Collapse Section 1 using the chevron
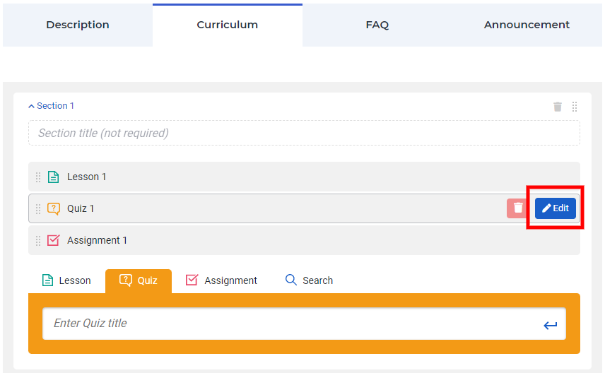 point(31,107)
